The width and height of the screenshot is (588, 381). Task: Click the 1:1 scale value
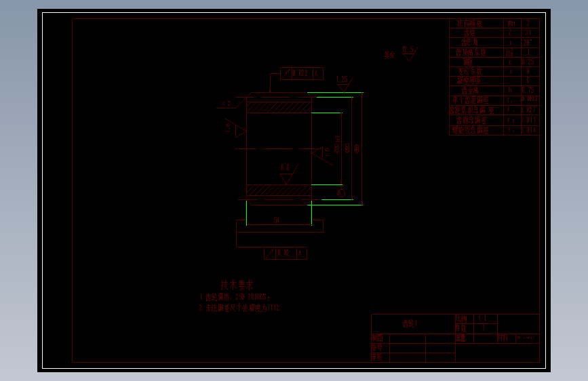pos(482,319)
